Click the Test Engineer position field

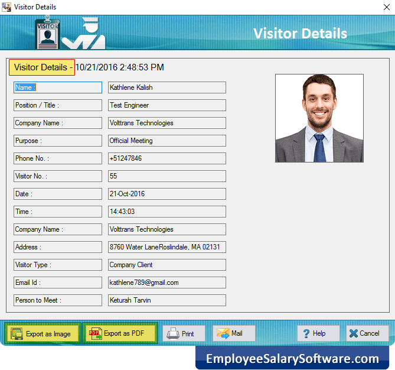(x=167, y=105)
